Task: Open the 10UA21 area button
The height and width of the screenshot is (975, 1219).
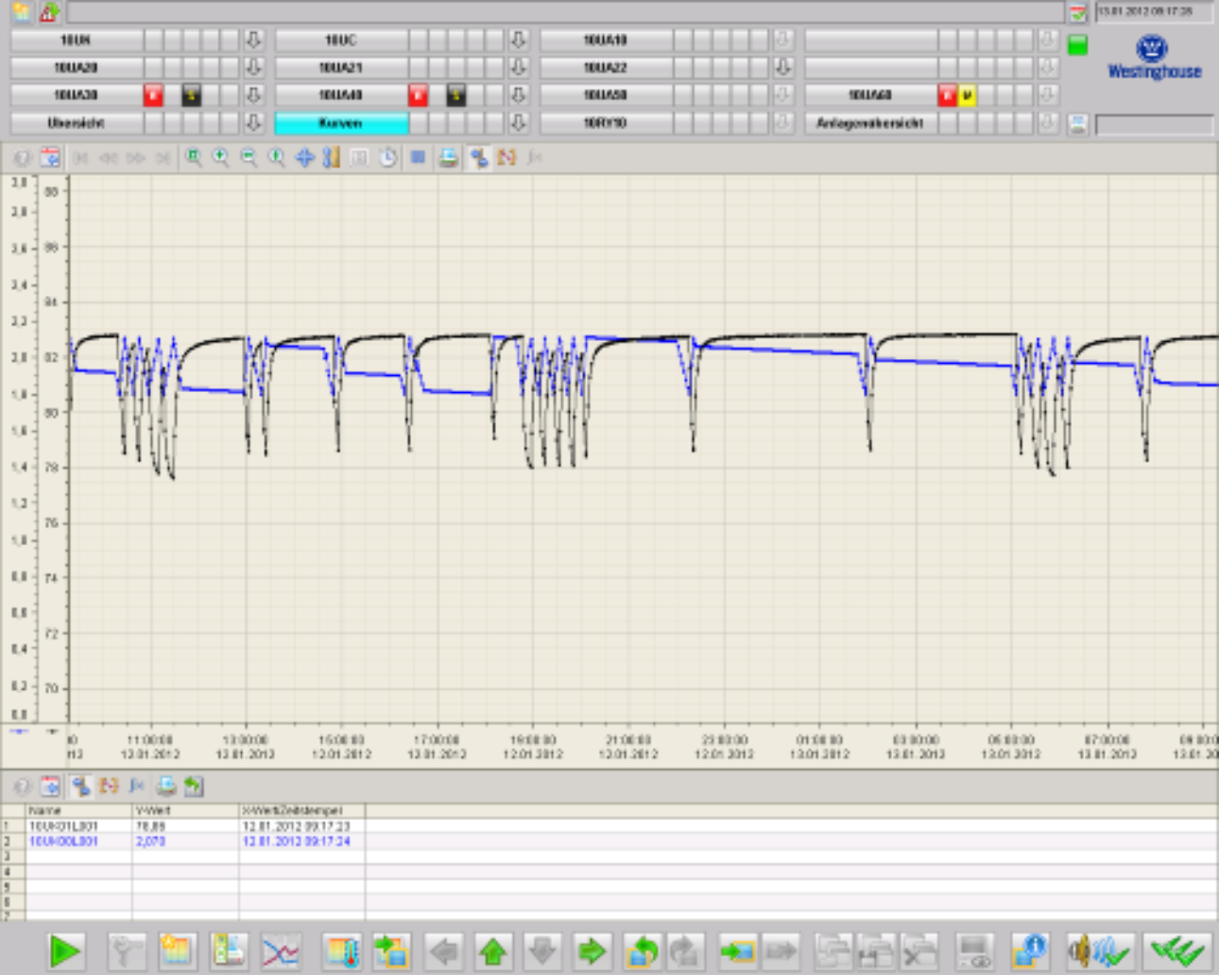Action: pos(341,68)
